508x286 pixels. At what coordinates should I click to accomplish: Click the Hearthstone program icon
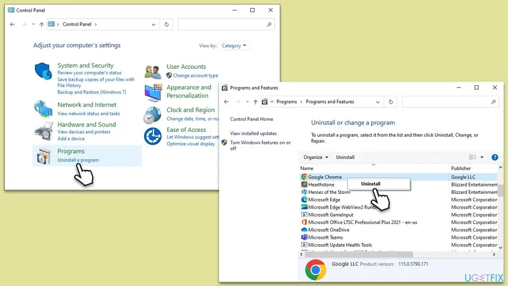304,185
